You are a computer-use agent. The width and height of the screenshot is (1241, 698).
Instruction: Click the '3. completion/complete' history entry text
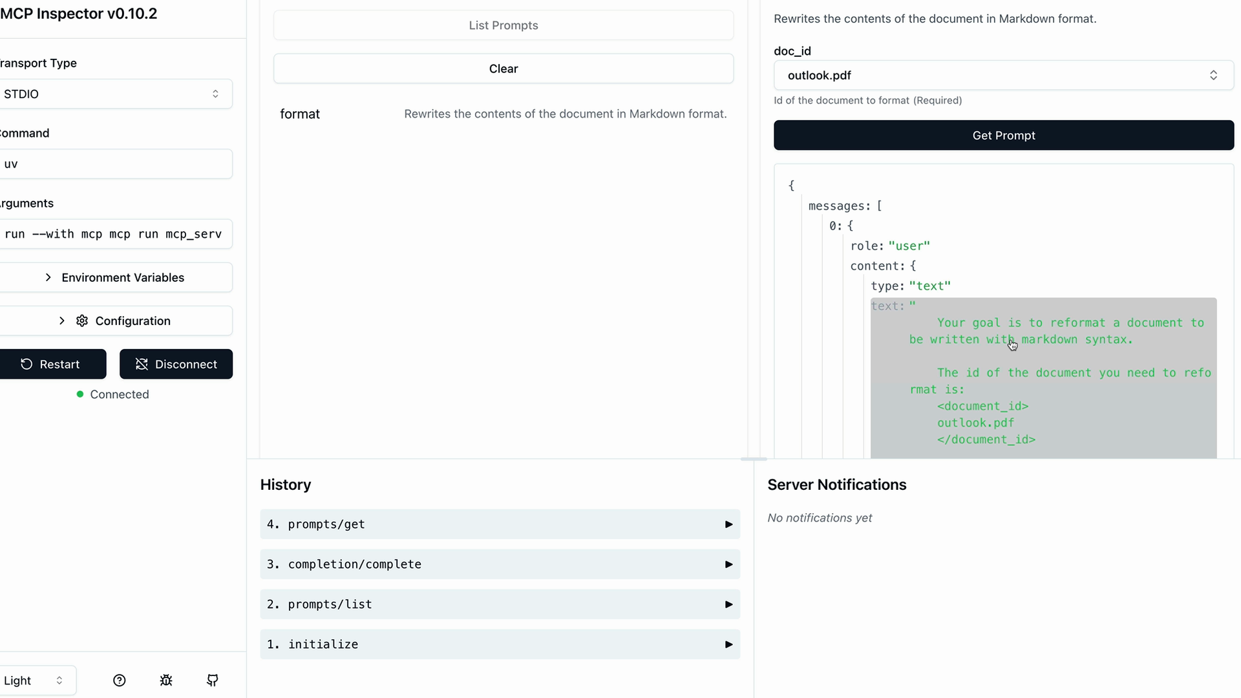tap(344, 564)
